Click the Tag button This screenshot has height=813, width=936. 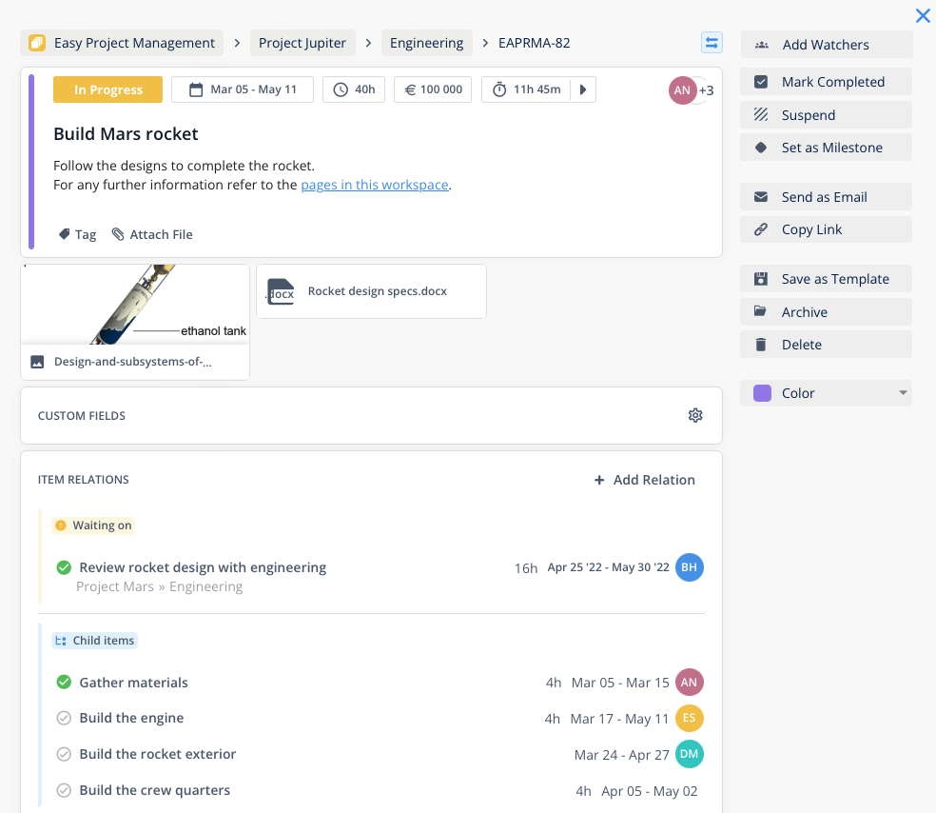click(x=78, y=235)
